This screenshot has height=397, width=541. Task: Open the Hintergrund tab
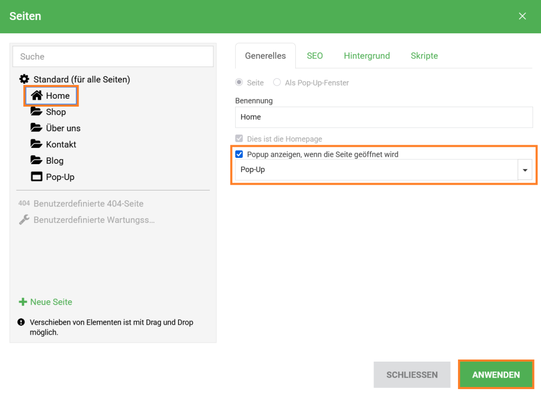367,56
